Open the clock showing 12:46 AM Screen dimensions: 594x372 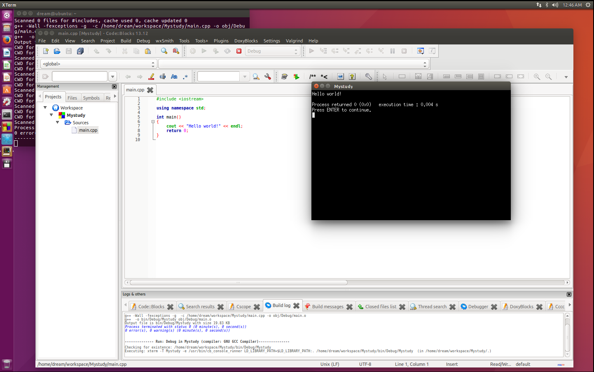pyautogui.click(x=572, y=5)
